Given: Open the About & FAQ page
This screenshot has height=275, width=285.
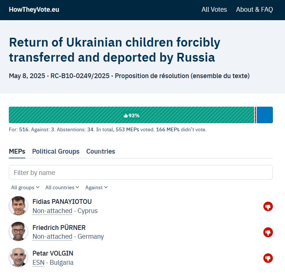Looking at the screenshot, I should click(254, 10).
